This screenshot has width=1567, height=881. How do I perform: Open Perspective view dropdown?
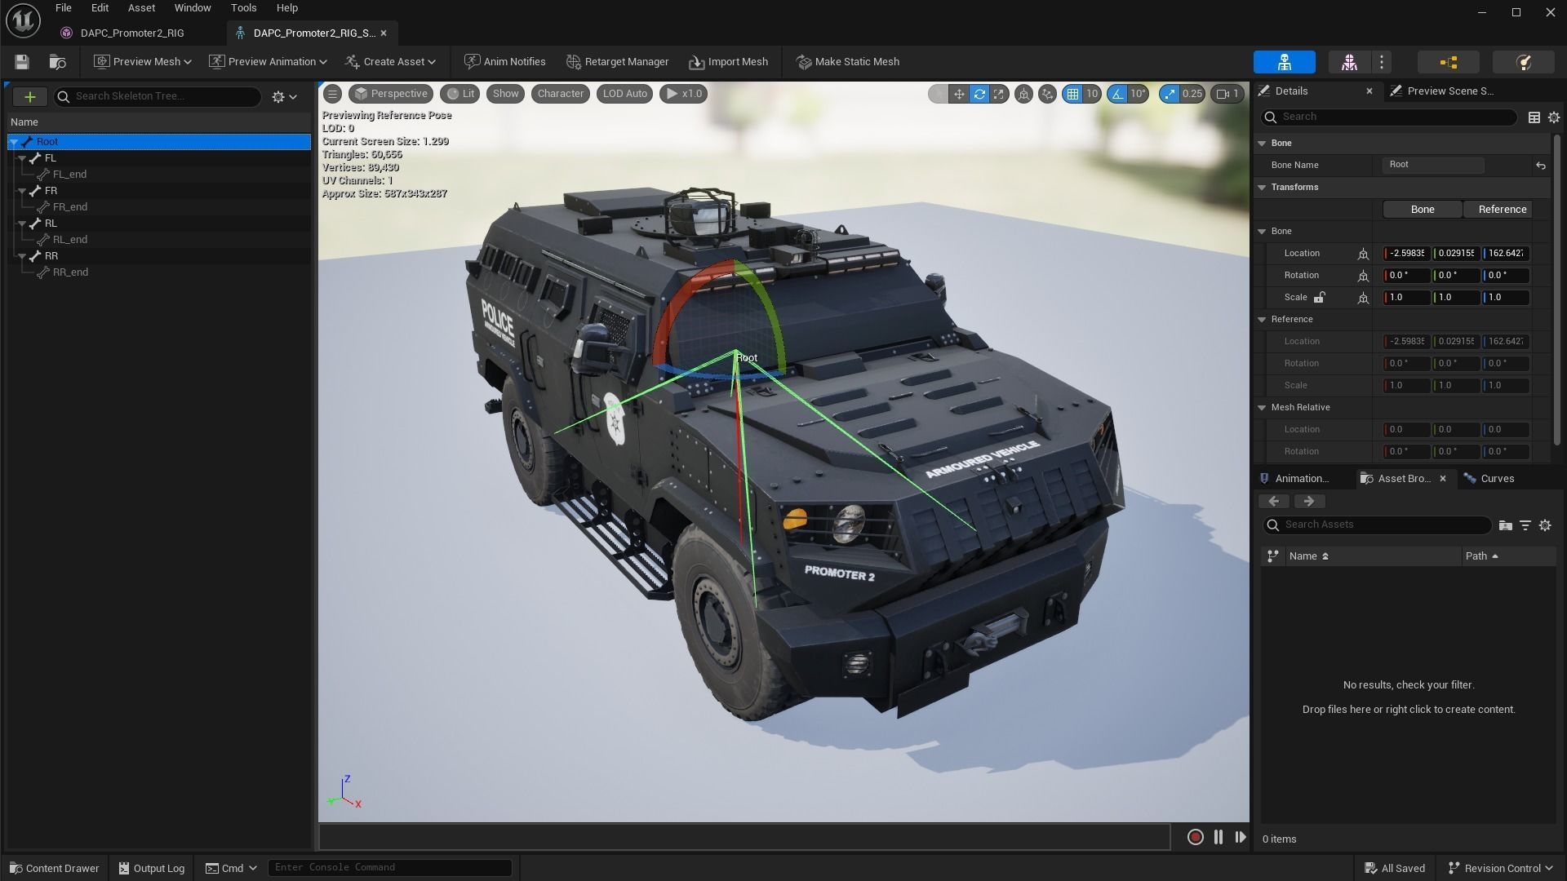[390, 94]
